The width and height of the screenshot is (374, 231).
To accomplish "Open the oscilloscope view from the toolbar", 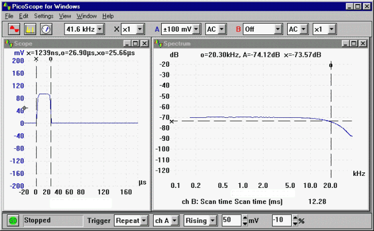I will [16, 29].
